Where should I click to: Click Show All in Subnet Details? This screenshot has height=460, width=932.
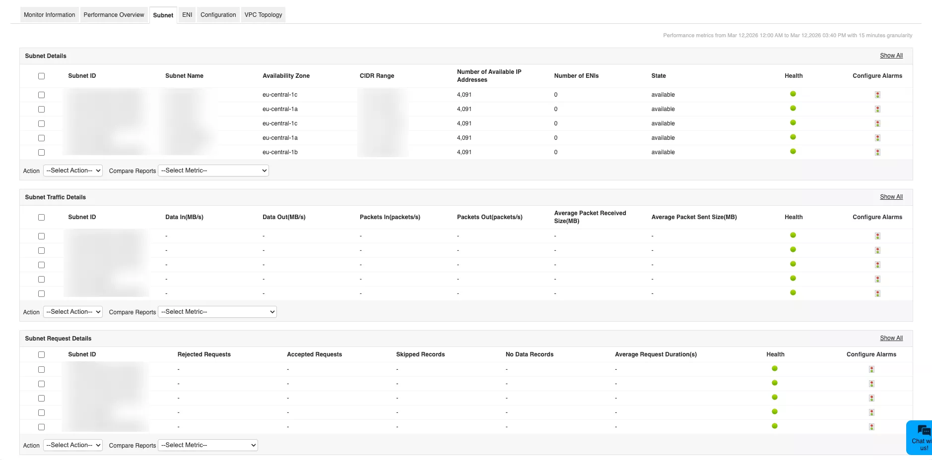pyautogui.click(x=891, y=56)
